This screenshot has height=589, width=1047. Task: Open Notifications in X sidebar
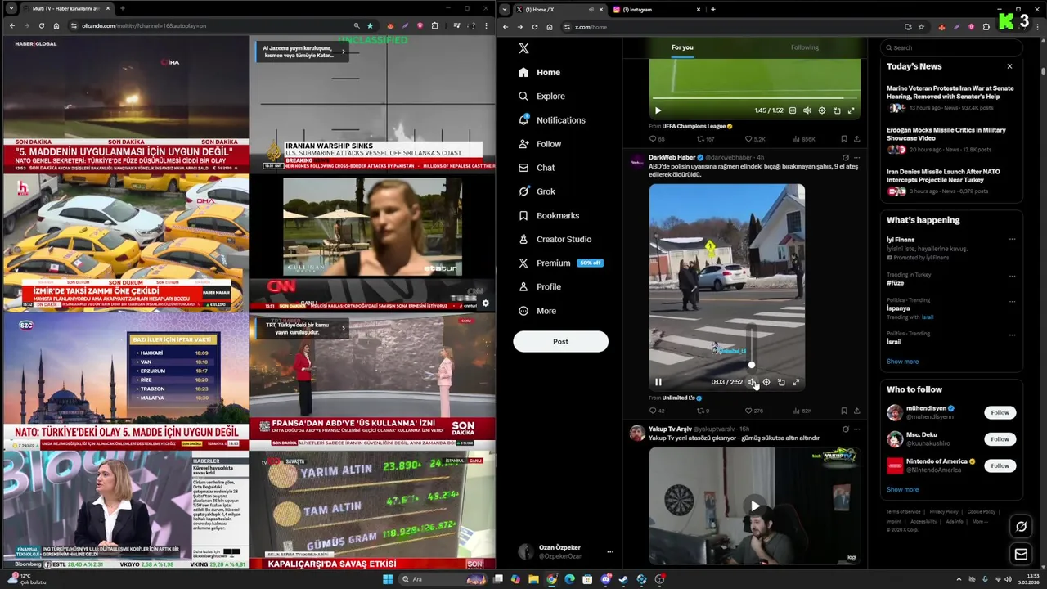click(x=552, y=120)
